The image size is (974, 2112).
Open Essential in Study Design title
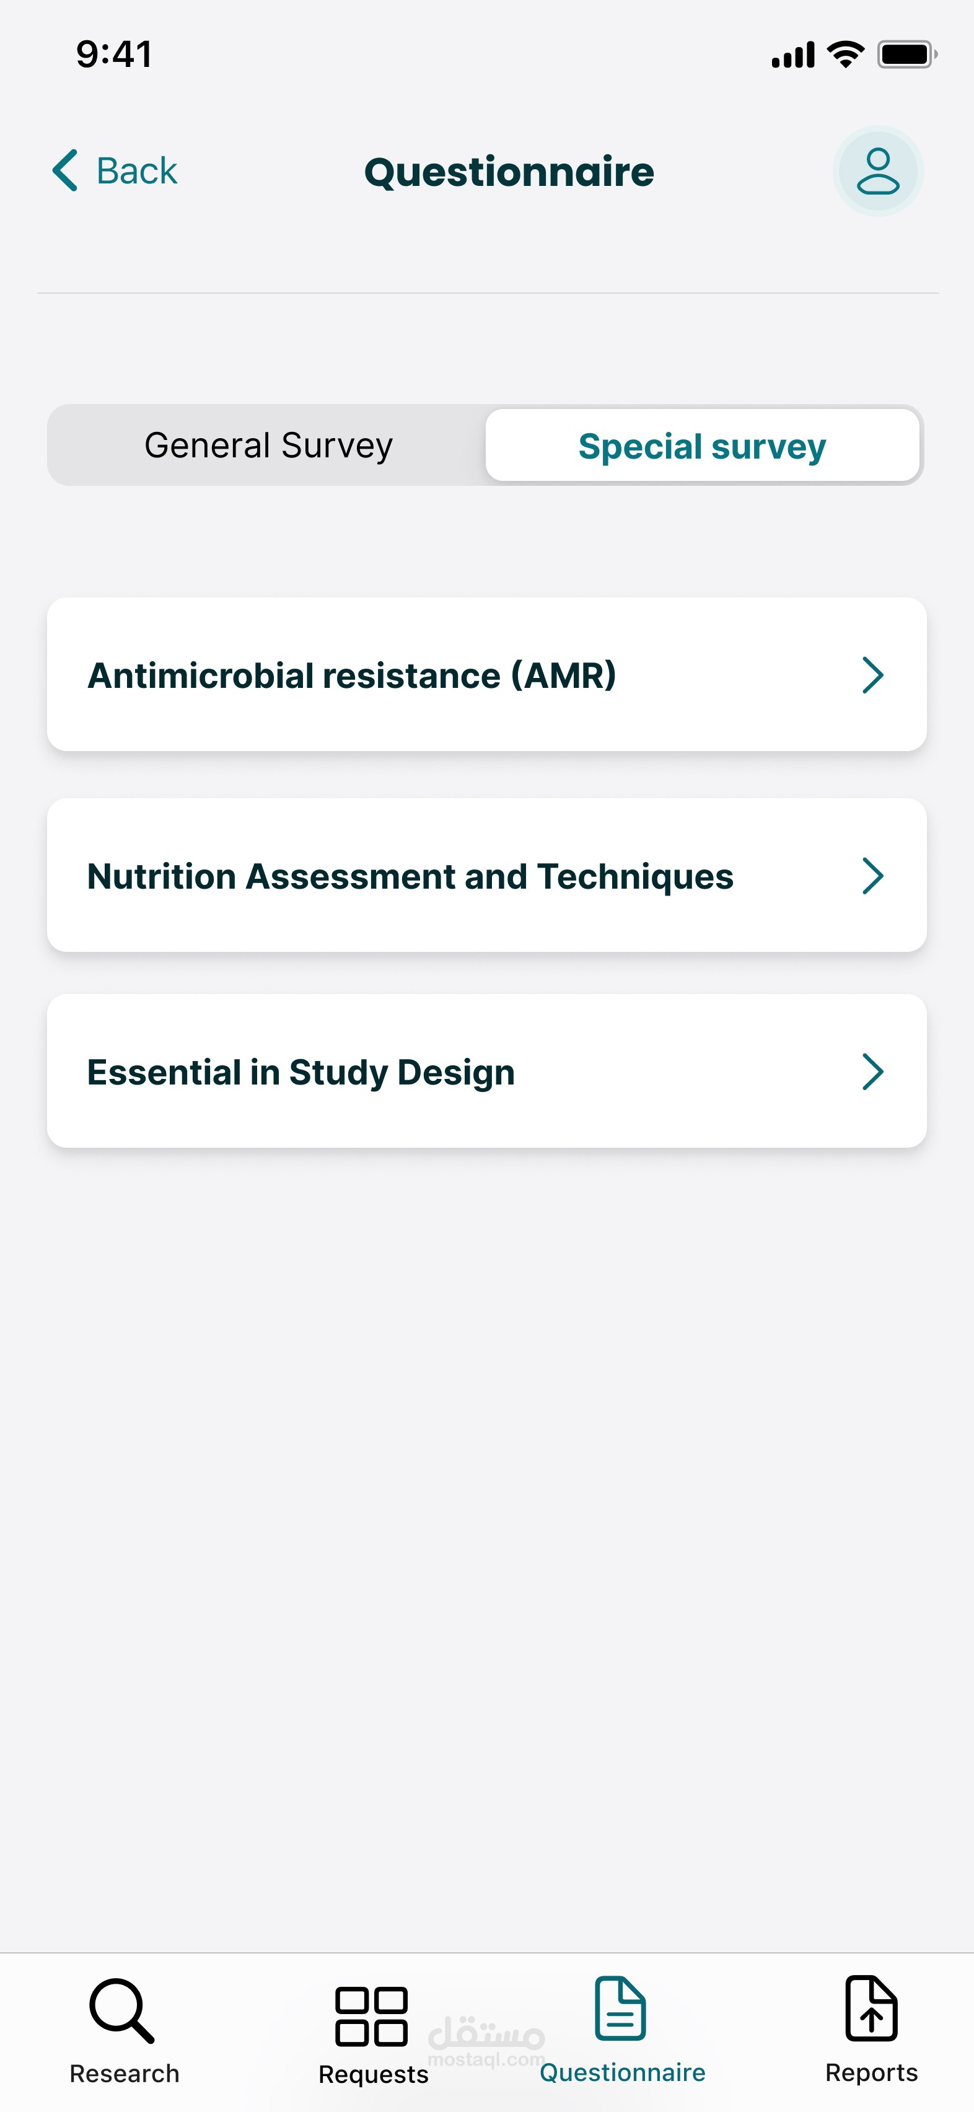click(301, 1072)
